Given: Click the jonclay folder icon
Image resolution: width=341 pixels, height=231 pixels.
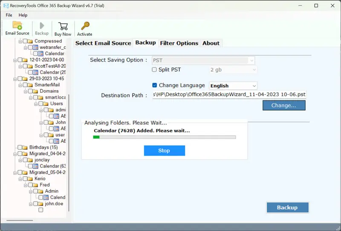Looking at the screenshot, I should point(30,160).
